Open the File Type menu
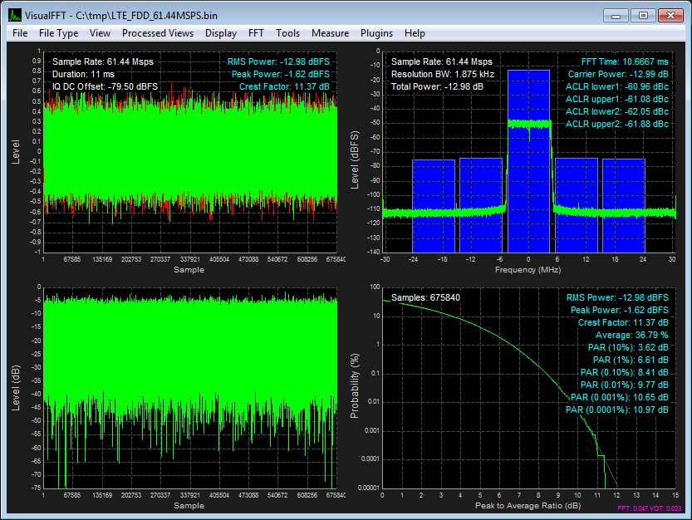 [x=58, y=33]
